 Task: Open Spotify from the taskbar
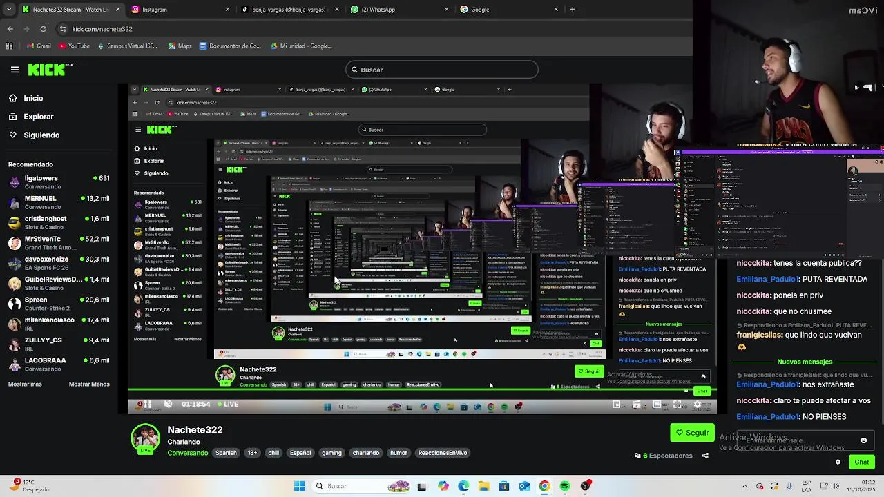[x=565, y=486]
